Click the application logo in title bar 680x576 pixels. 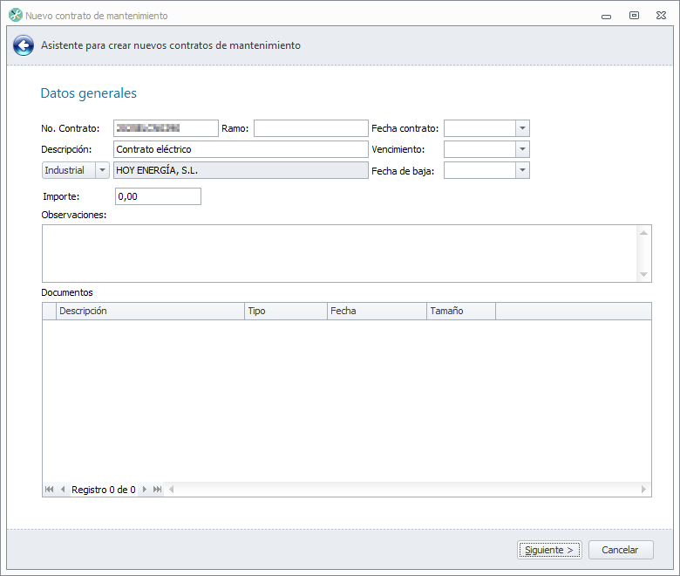(16, 15)
